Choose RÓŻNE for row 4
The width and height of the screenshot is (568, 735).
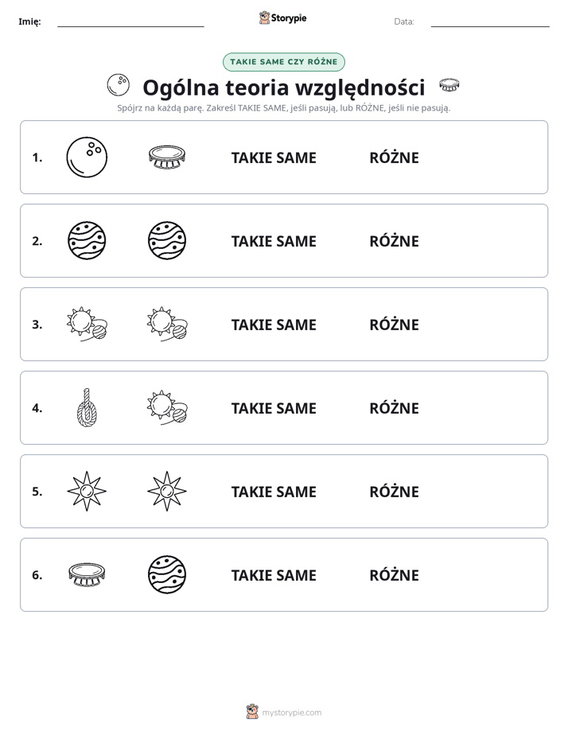[x=394, y=407]
